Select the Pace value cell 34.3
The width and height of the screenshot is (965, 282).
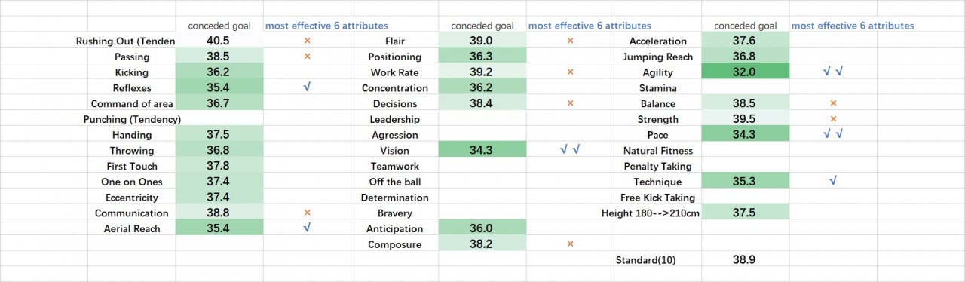745,134
